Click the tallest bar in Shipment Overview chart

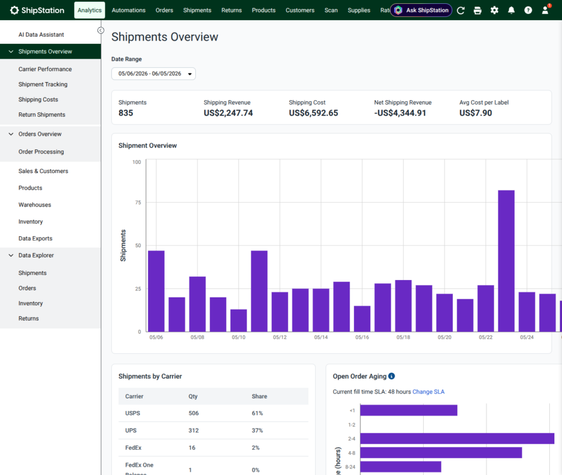pos(506,261)
